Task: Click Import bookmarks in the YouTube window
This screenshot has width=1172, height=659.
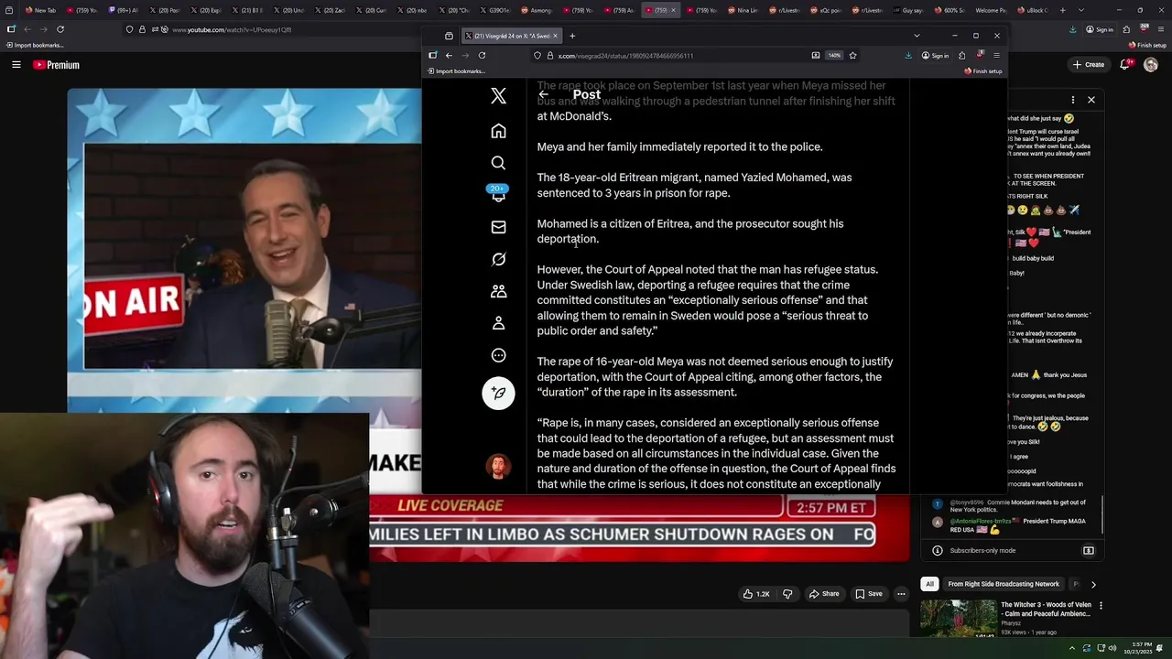Action: 34,45
